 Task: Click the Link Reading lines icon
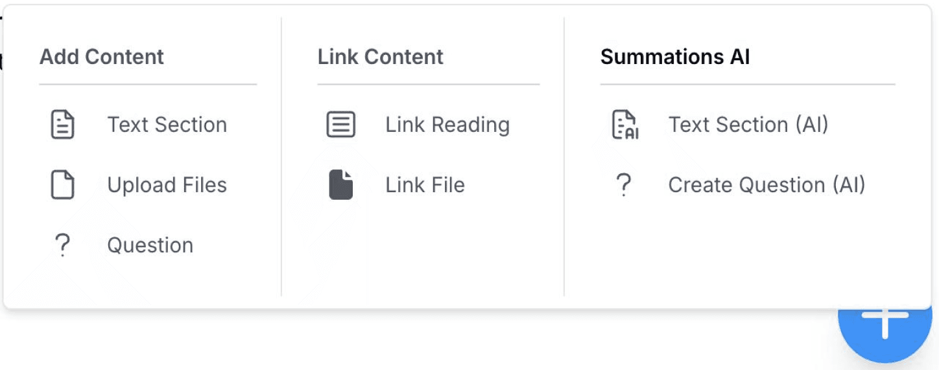pyautogui.click(x=340, y=124)
